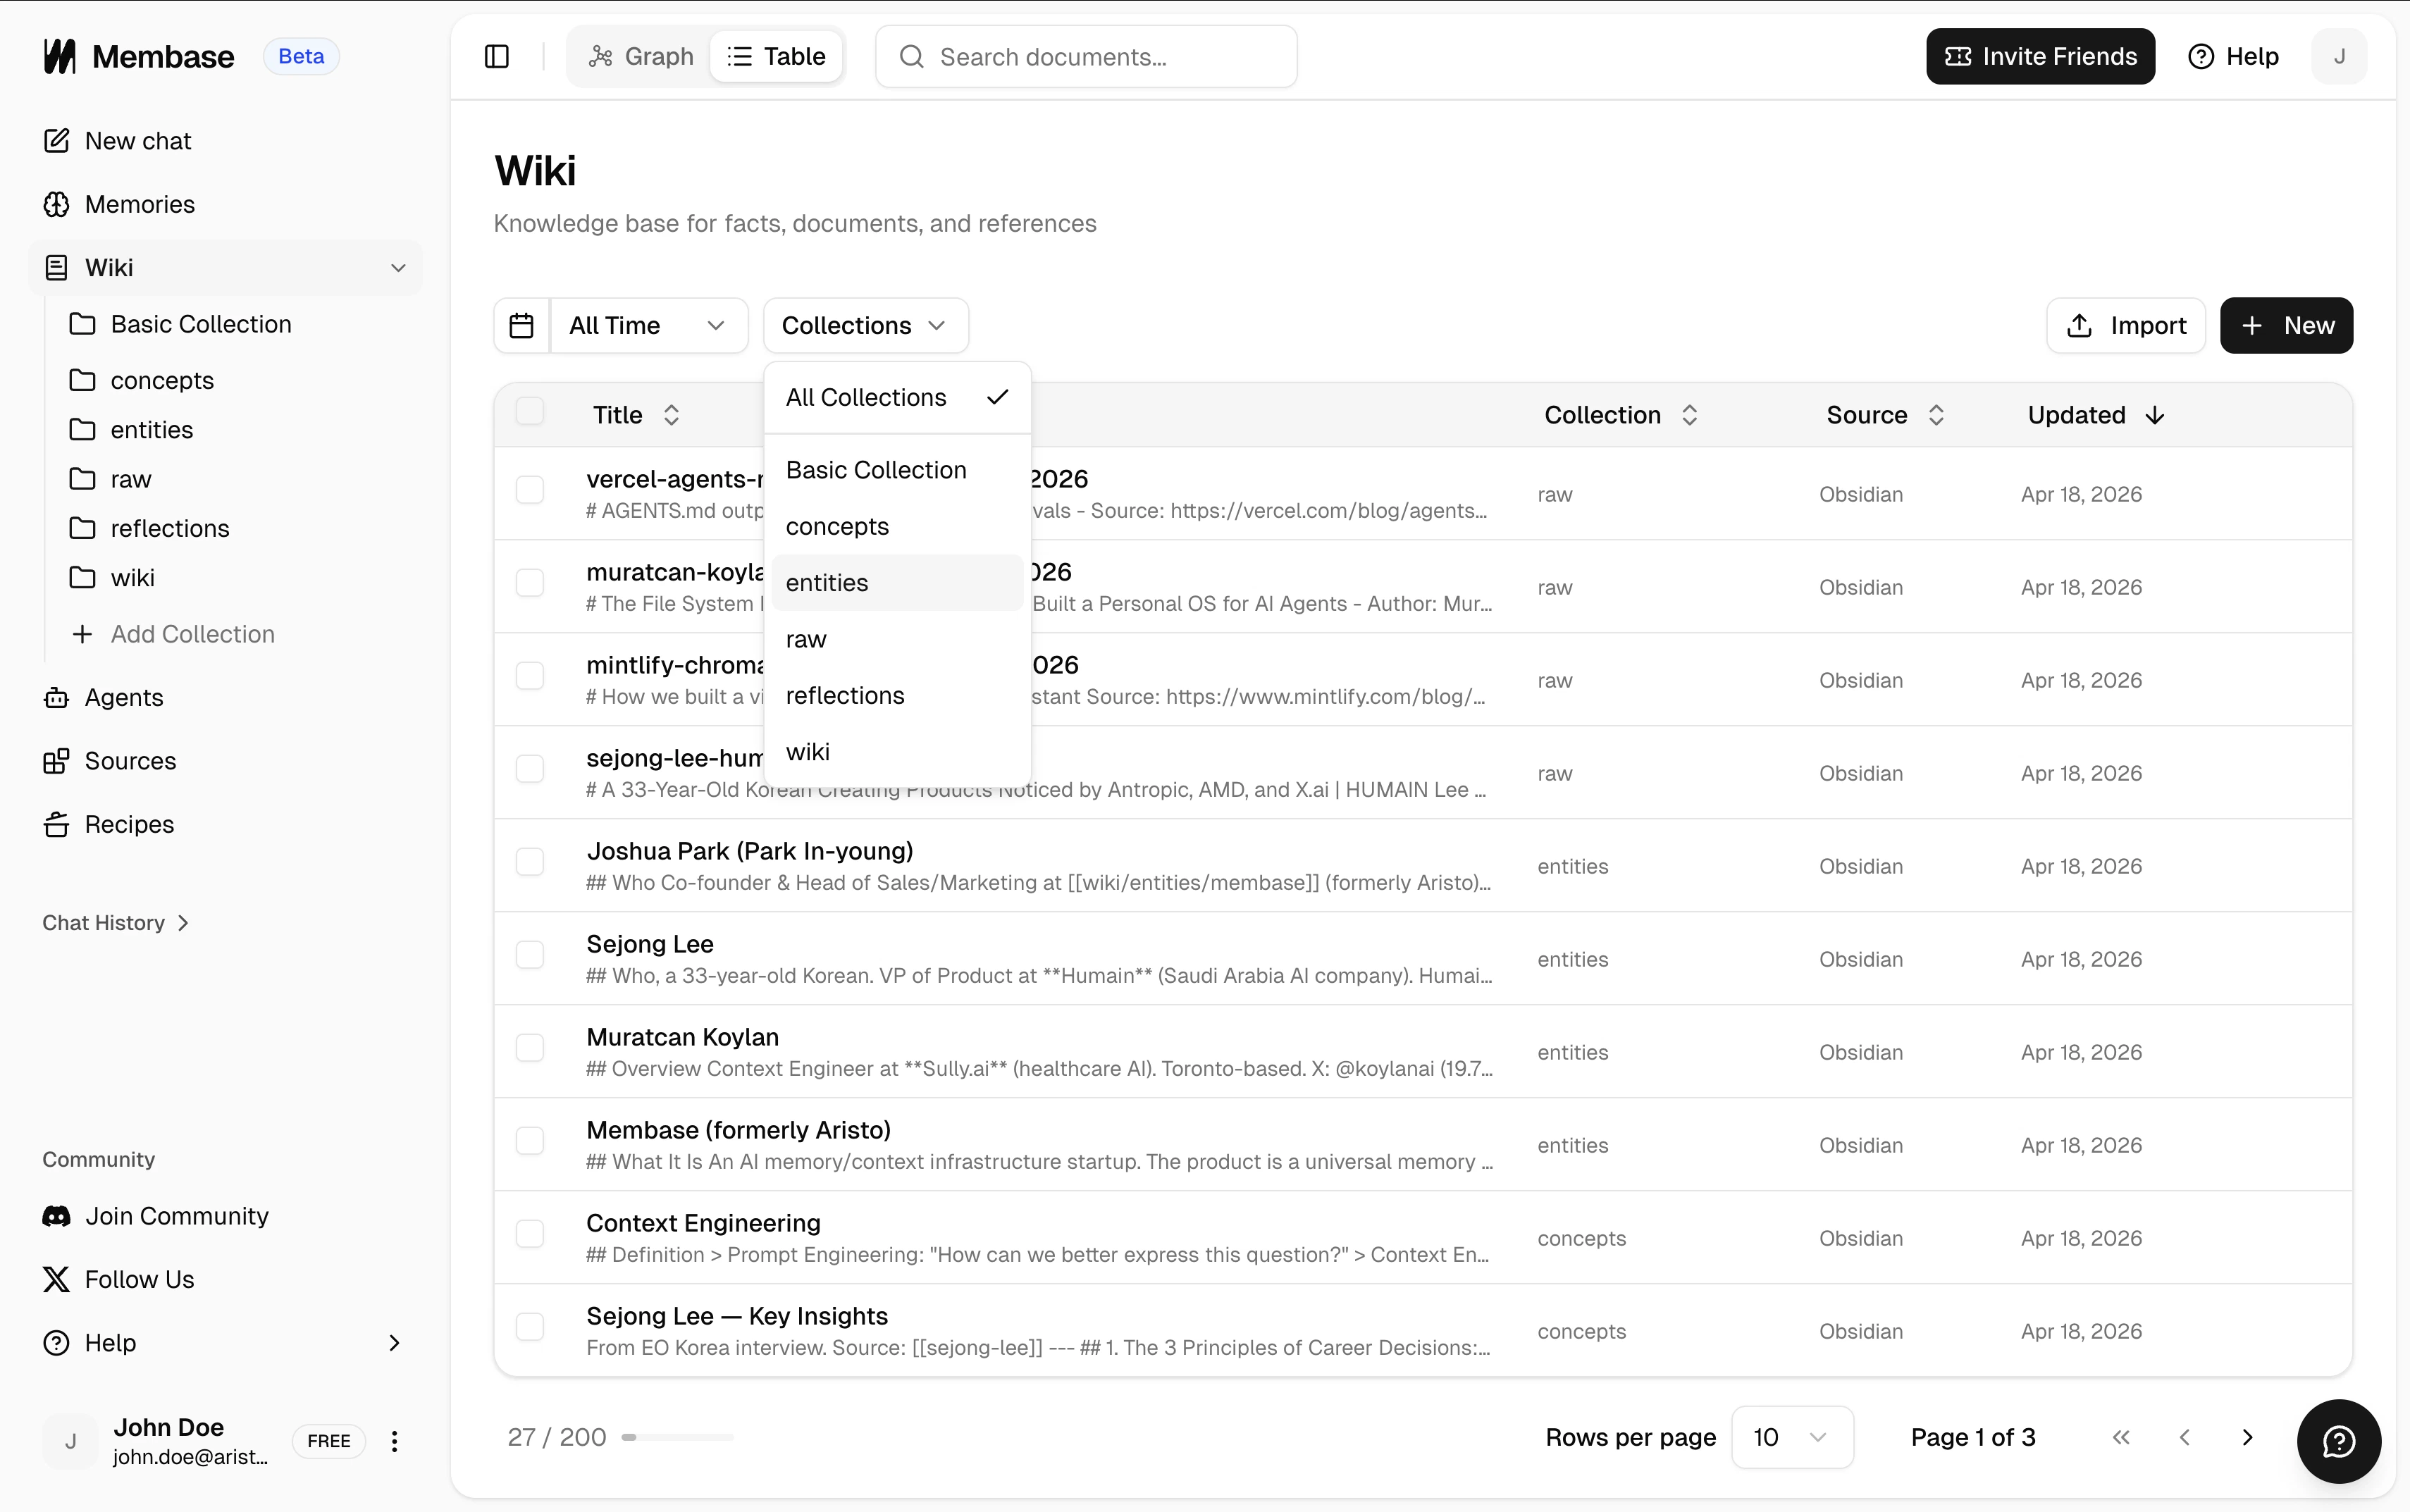This screenshot has width=2410, height=1512.
Task: Toggle the select-all checkbox in the table header
Action: (530, 410)
